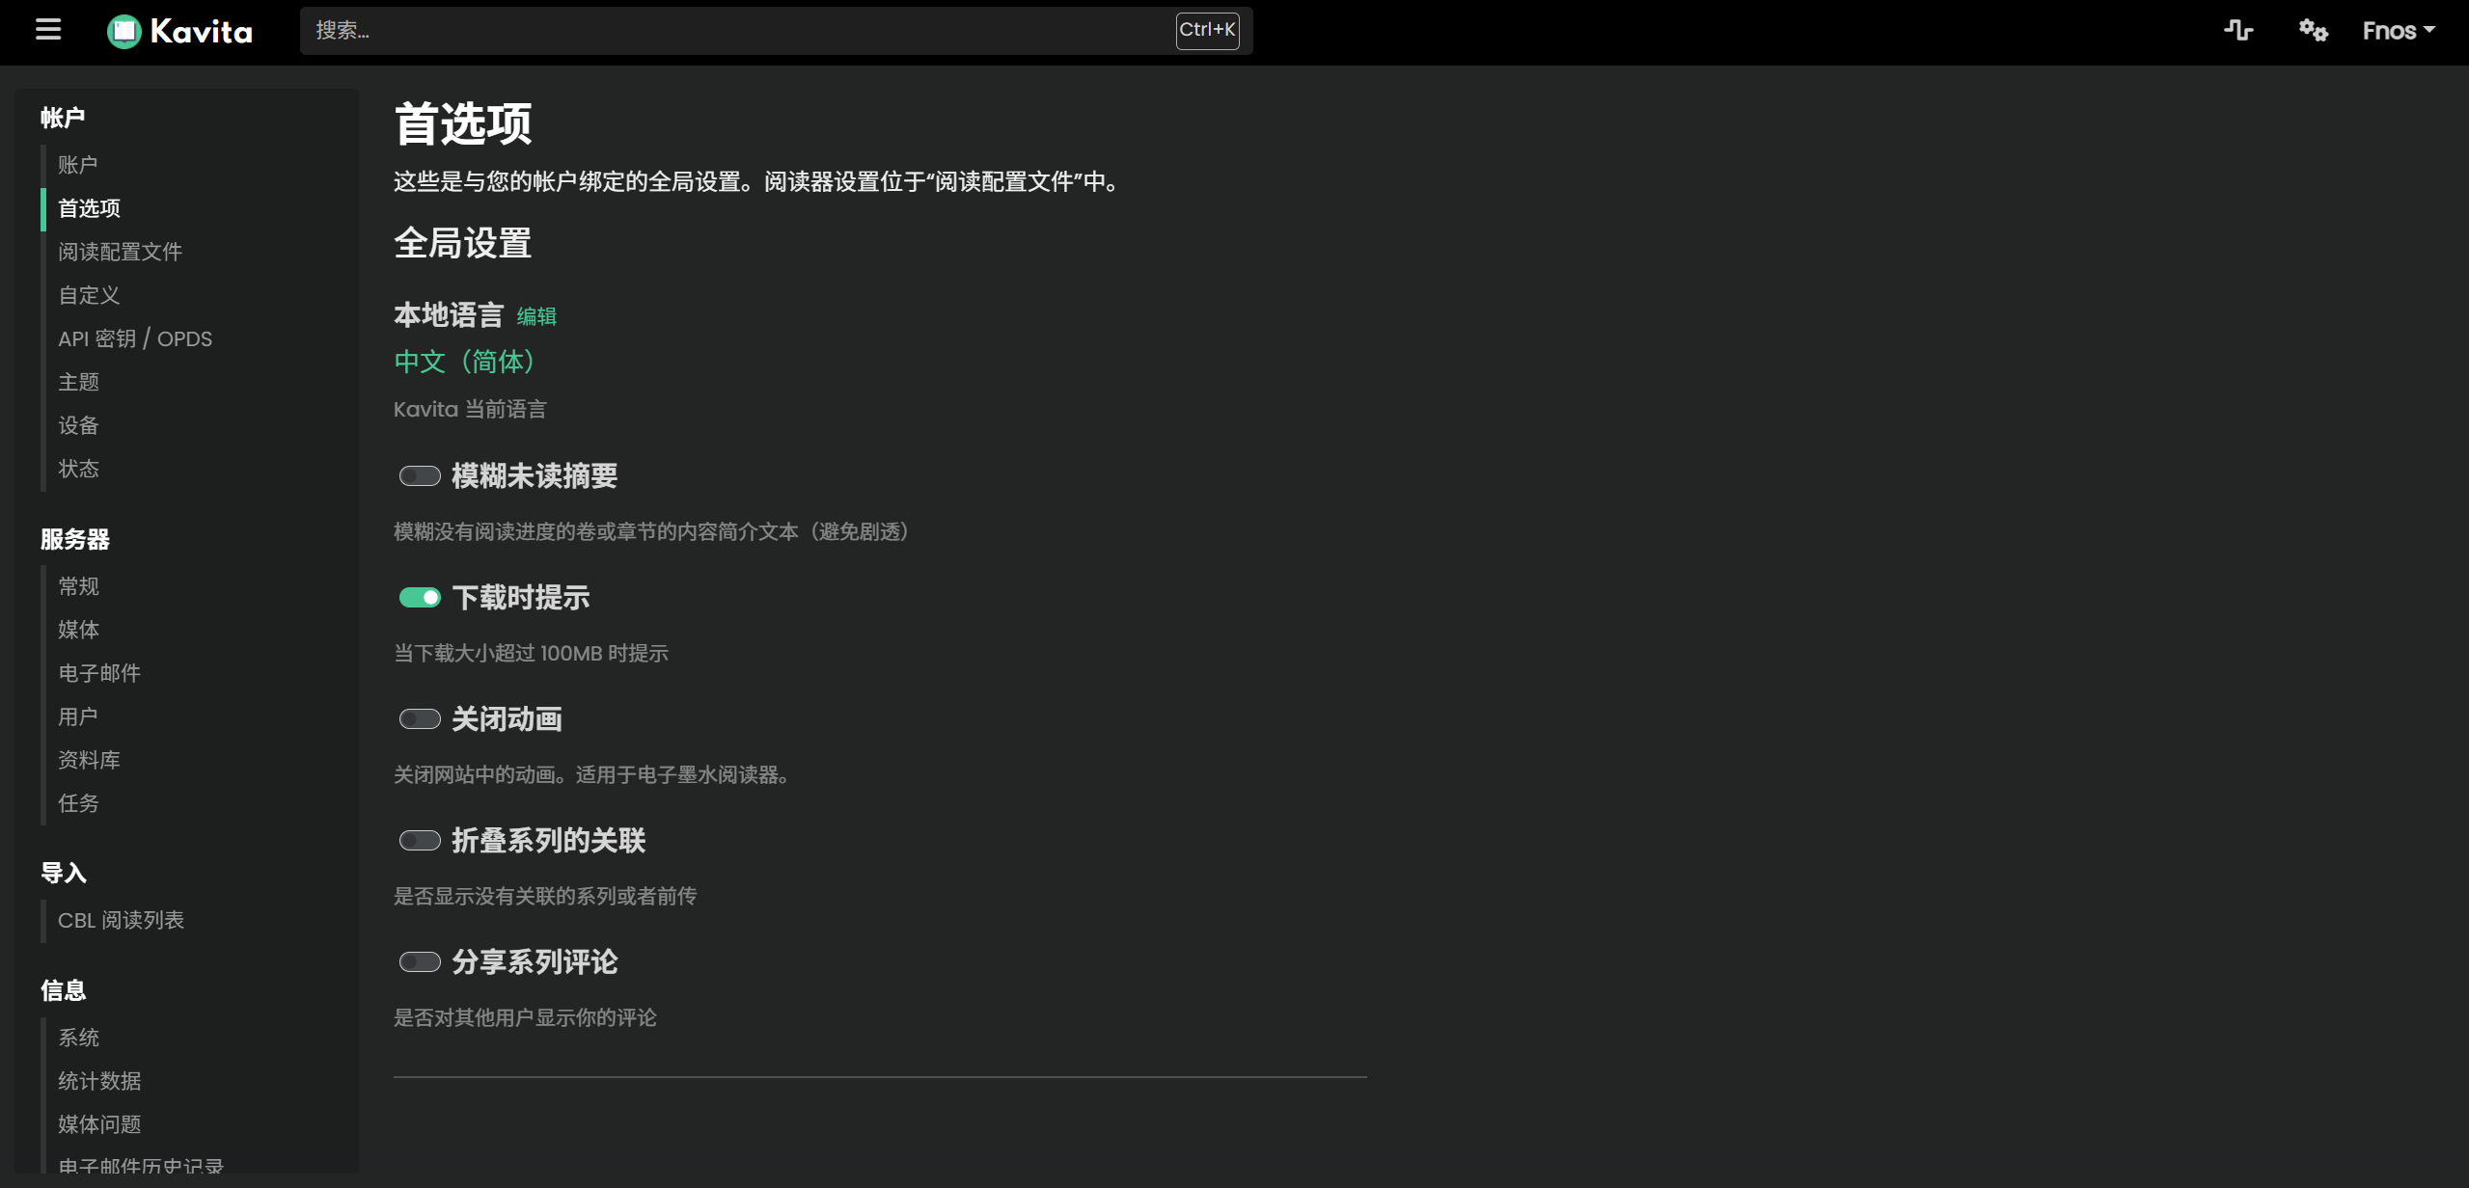This screenshot has height=1188, width=2469.
Task: Disable the download prompt toggle
Action: (x=420, y=598)
